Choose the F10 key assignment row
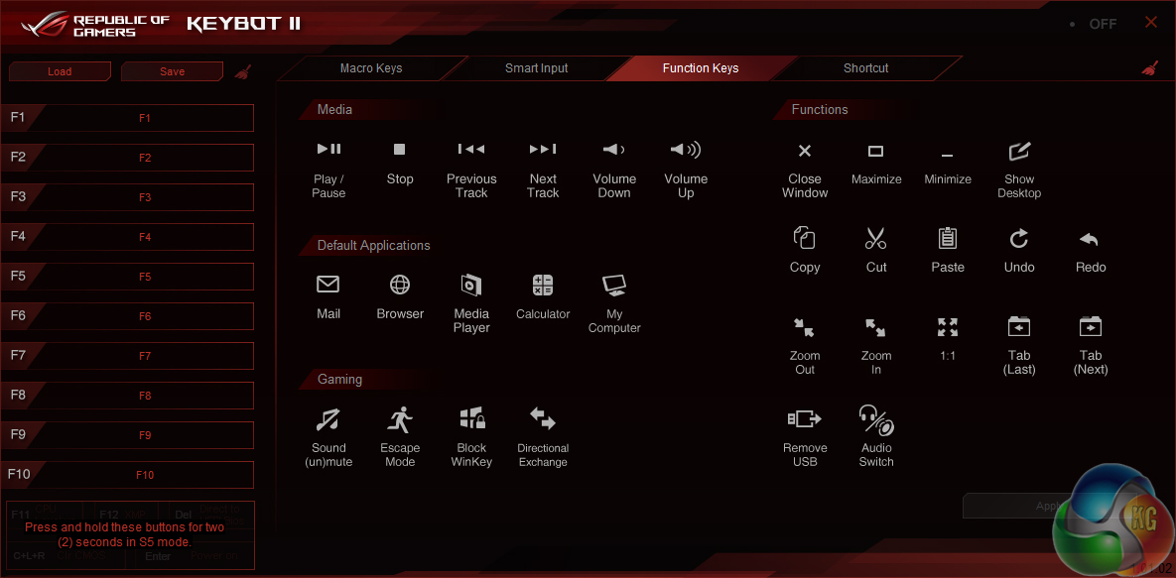Screen dimensions: 1176x578 point(127,475)
